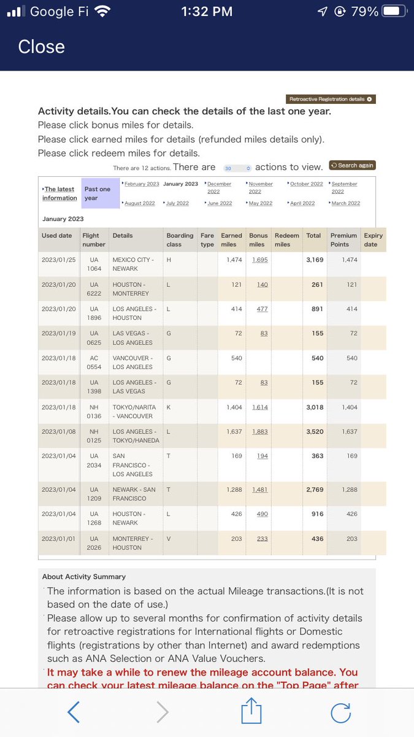Click bonus miles 1,883 for Tokyo/Haneda flight
The height and width of the screenshot is (737, 414).
[260, 432]
